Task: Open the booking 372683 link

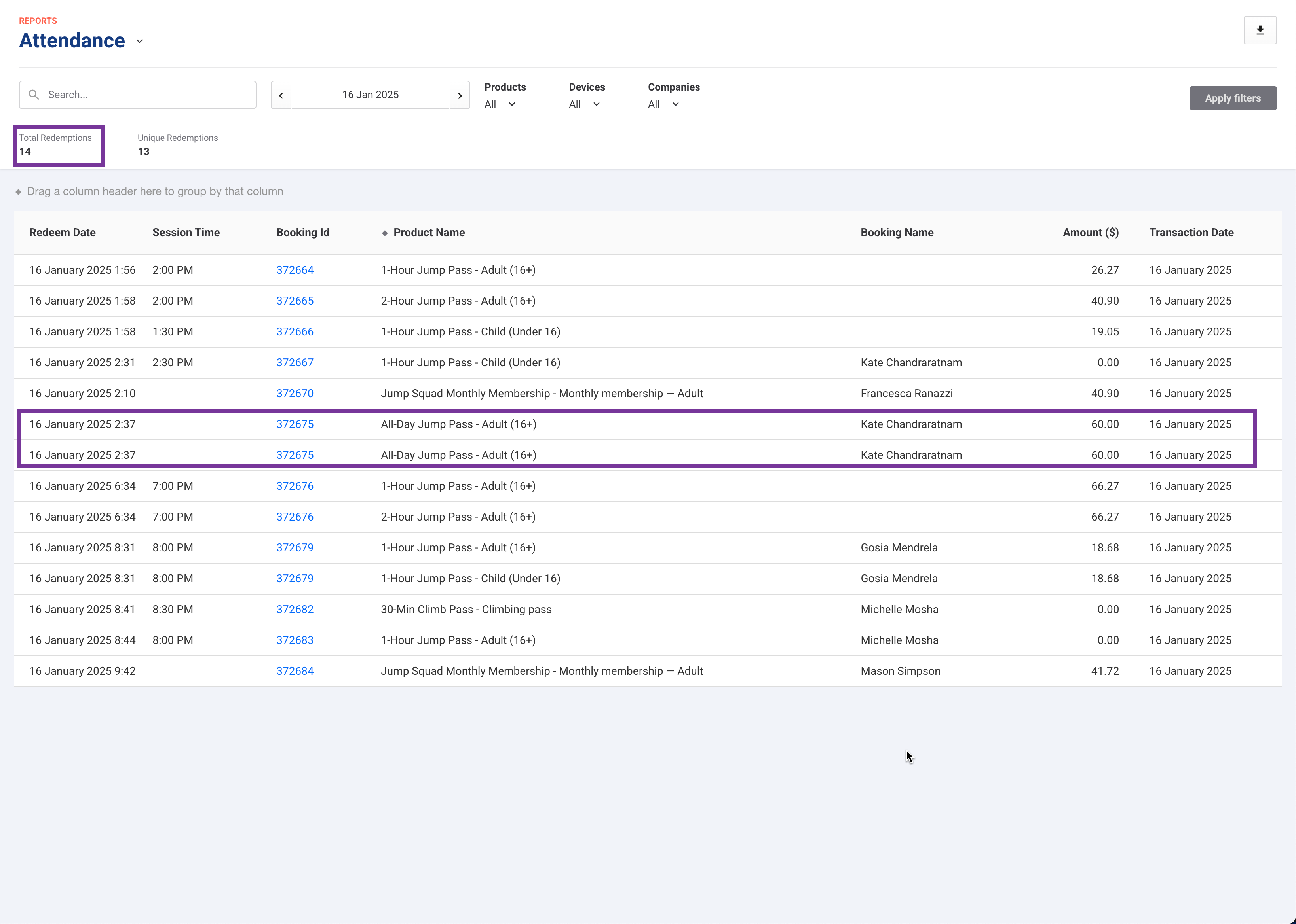Action: (x=295, y=640)
